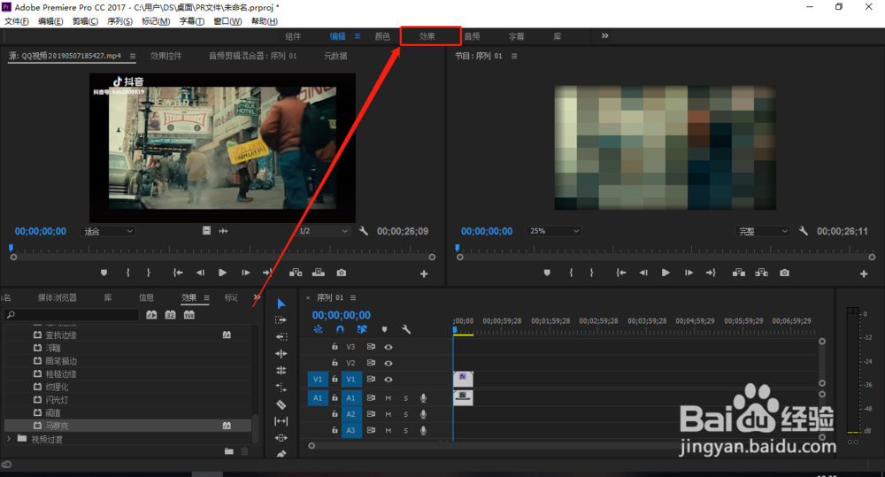The width and height of the screenshot is (885, 477).
Task: Create new custom bin in Effects panel
Action: pyautogui.click(x=228, y=451)
